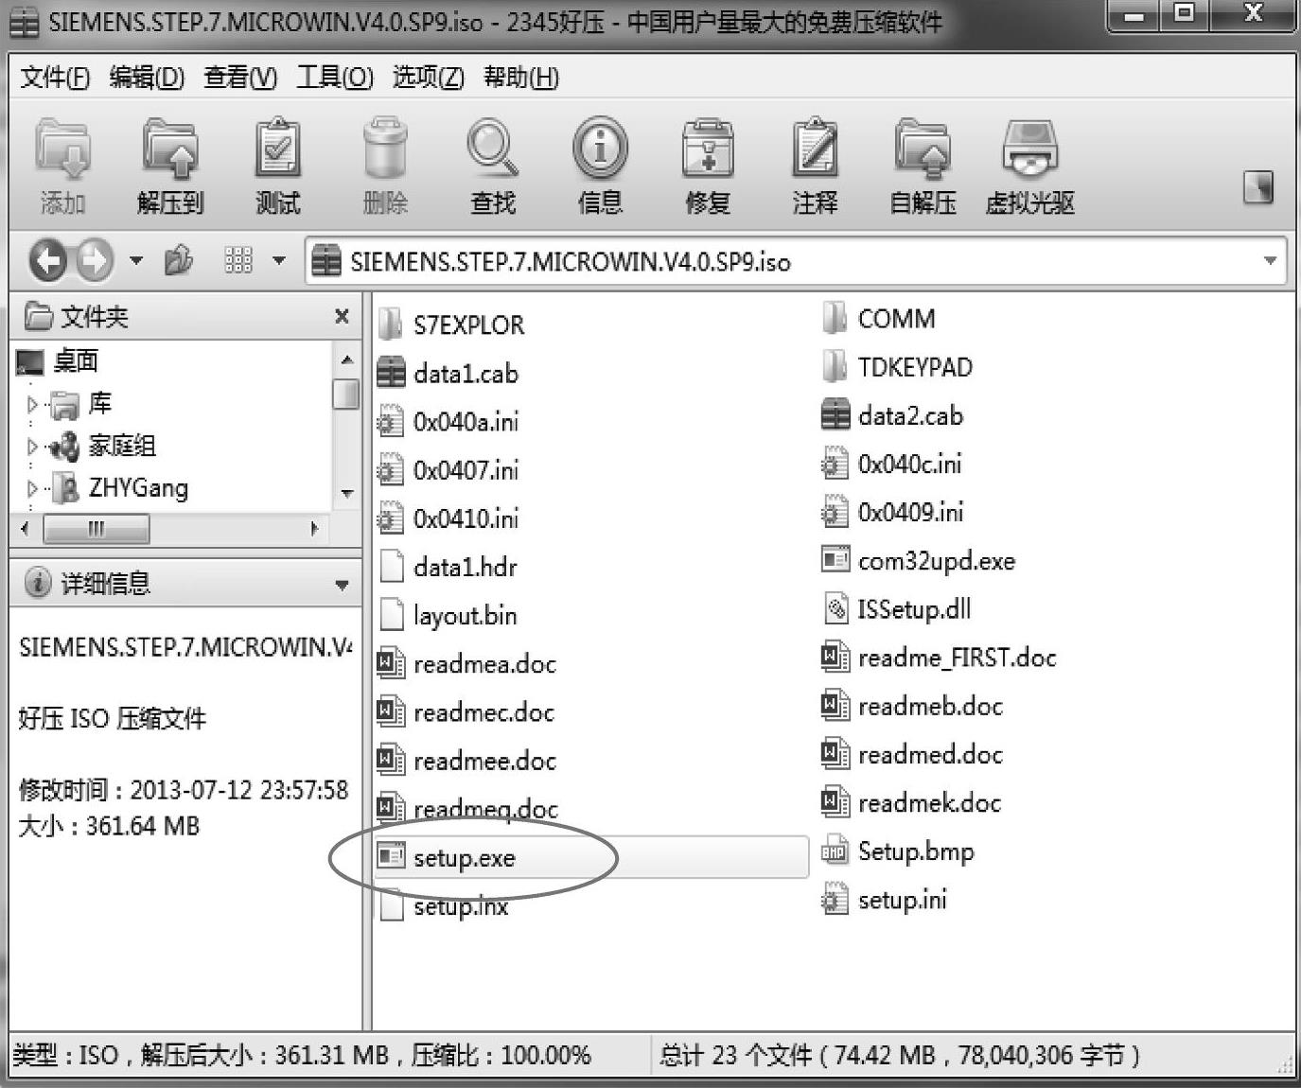Select 库 in the folder tree
The image size is (1301, 1088).
point(99,404)
